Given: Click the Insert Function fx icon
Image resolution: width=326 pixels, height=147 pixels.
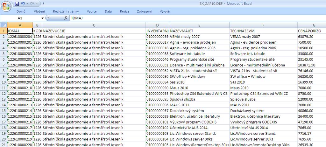Looking at the screenshot, I should (x=66, y=18).
